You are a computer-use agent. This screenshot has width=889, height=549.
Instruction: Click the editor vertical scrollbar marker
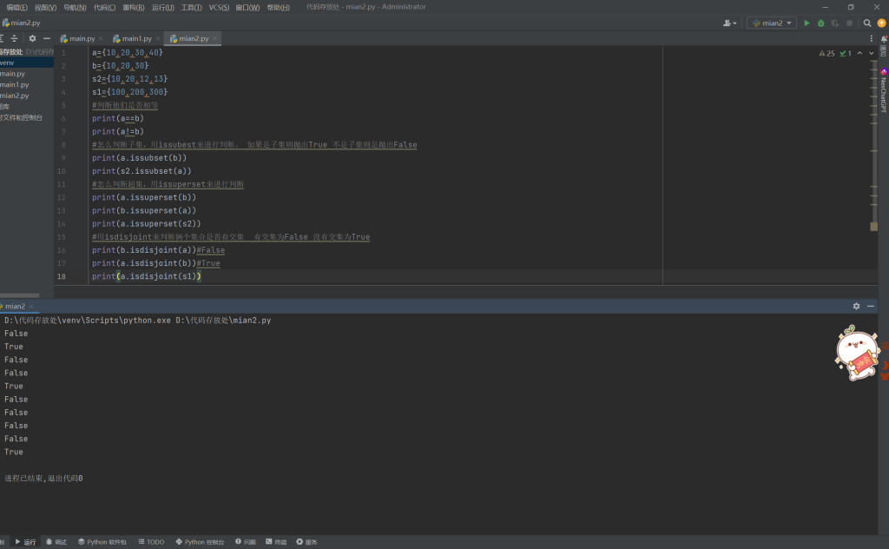(x=873, y=226)
